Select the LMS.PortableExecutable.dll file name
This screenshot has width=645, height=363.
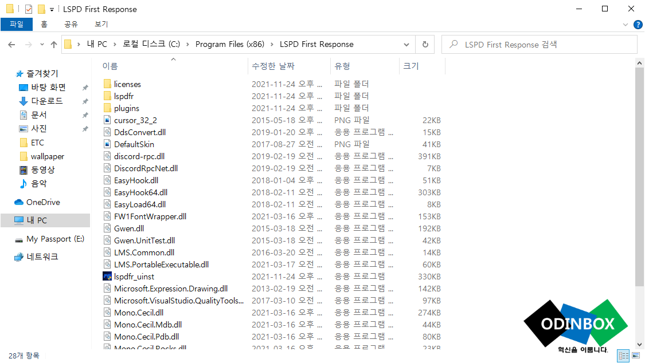click(161, 265)
